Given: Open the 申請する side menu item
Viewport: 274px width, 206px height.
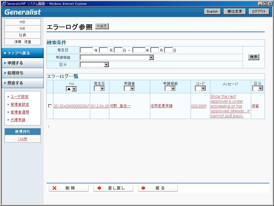Looking at the screenshot, I should 23,63.
